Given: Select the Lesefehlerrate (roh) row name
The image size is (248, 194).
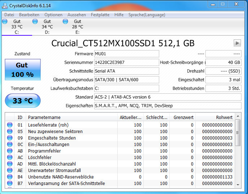Looking at the screenshot, I should point(48,125).
